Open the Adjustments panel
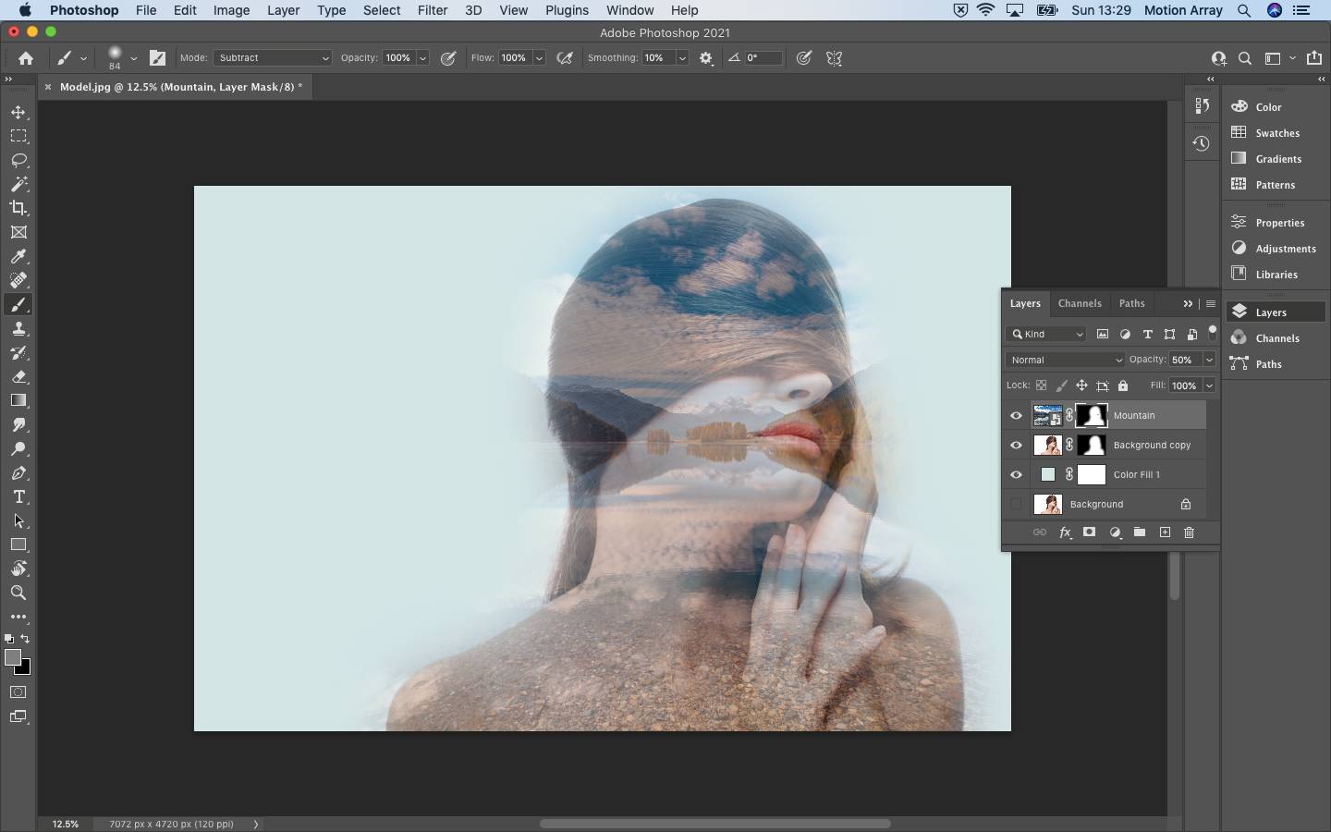 pos(1276,248)
